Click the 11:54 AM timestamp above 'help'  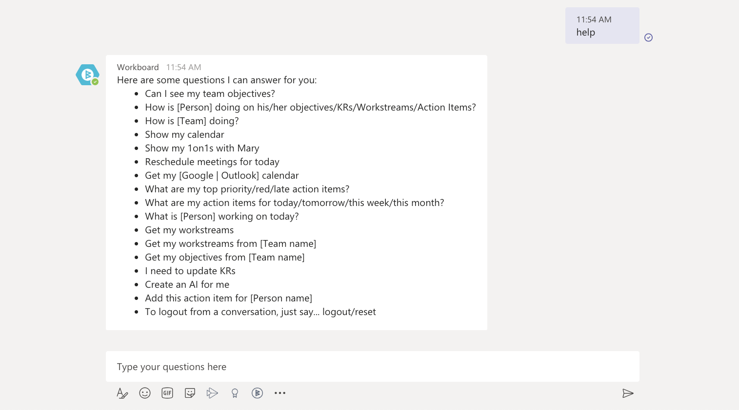594,19
